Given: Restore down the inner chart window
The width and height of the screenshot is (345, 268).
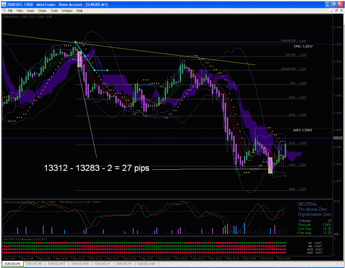Looking at the screenshot, I should pos(336,10).
